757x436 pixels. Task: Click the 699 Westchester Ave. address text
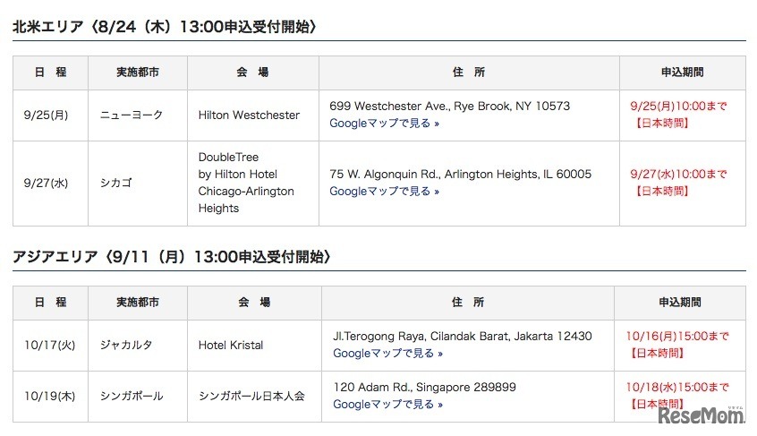pos(449,106)
